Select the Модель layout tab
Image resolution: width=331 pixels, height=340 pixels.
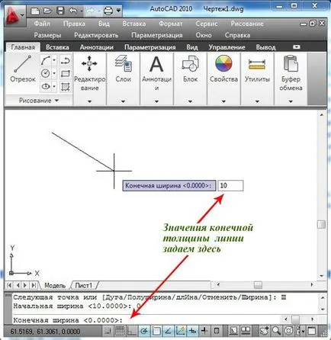tap(55, 285)
